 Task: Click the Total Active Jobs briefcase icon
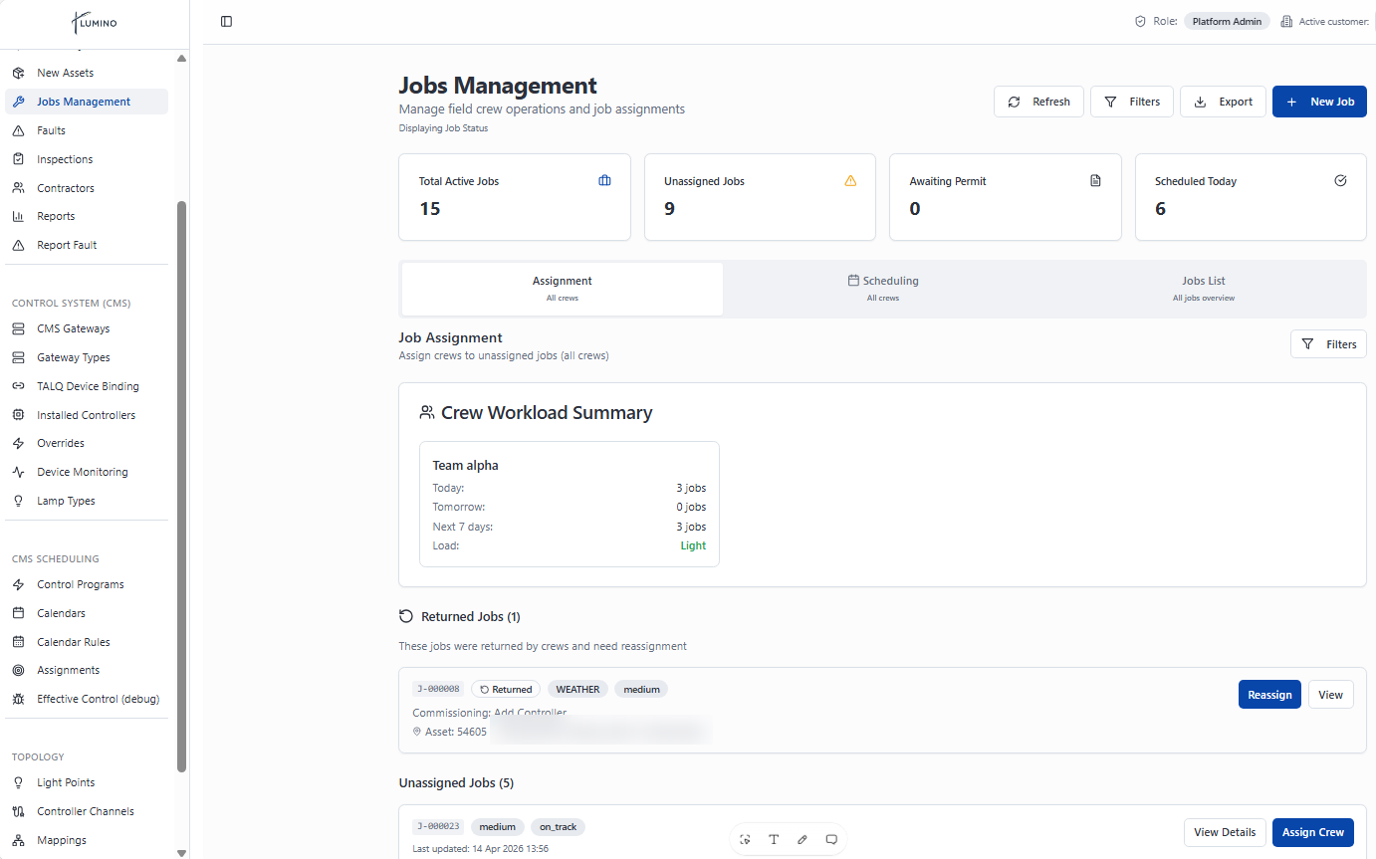coord(604,181)
